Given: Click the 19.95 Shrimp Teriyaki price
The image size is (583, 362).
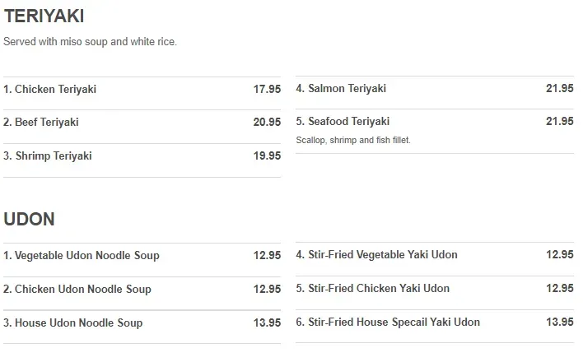Looking at the screenshot, I should (267, 156).
